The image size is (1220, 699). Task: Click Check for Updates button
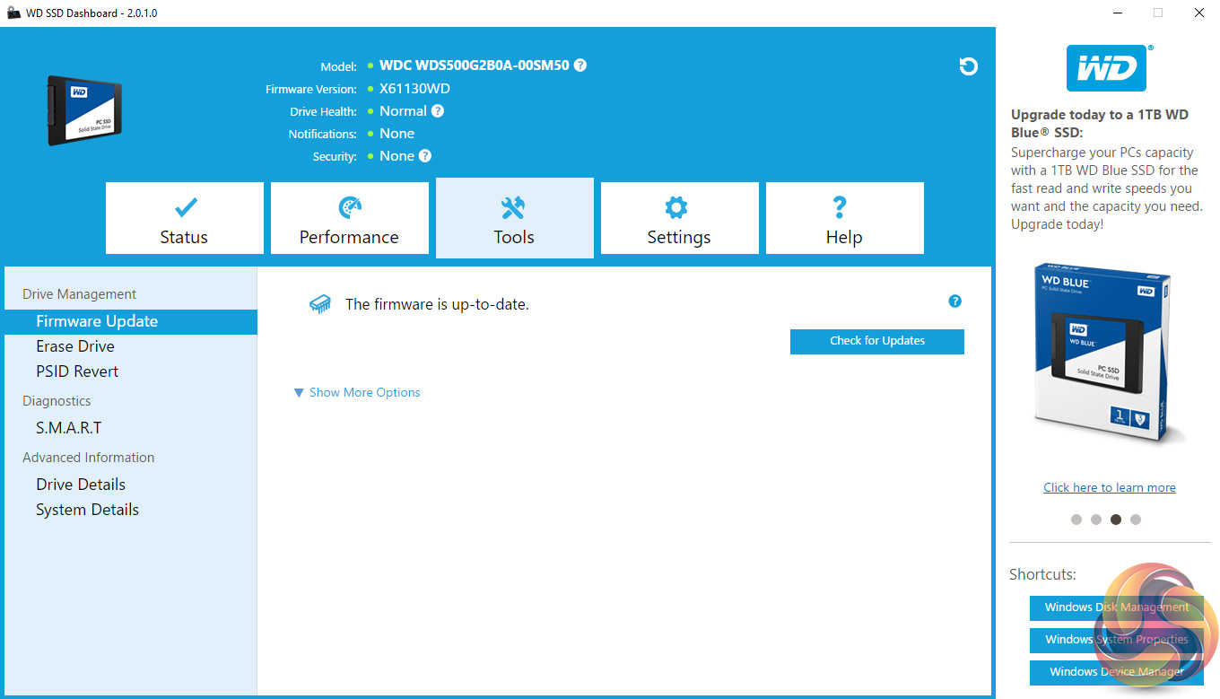(x=877, y=341)
